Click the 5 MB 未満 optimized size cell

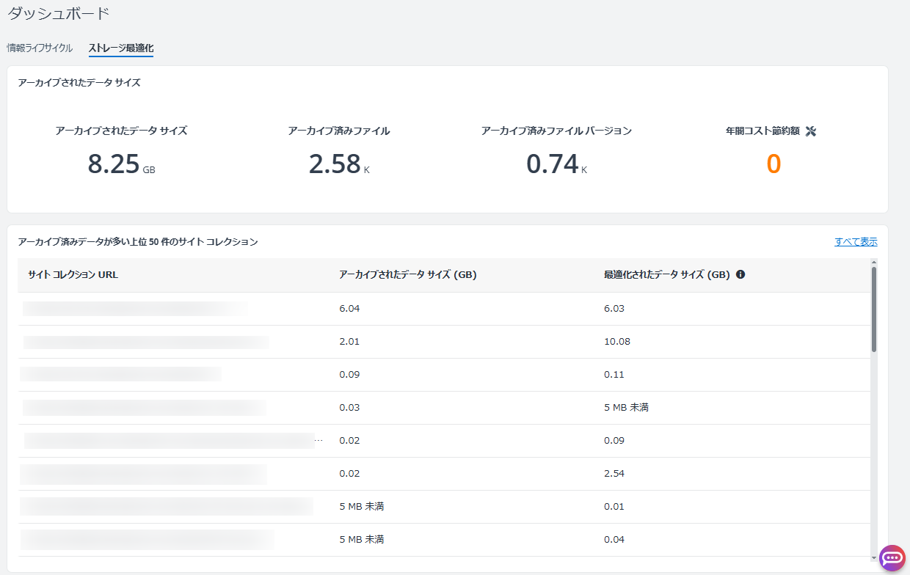pos(626,407)
